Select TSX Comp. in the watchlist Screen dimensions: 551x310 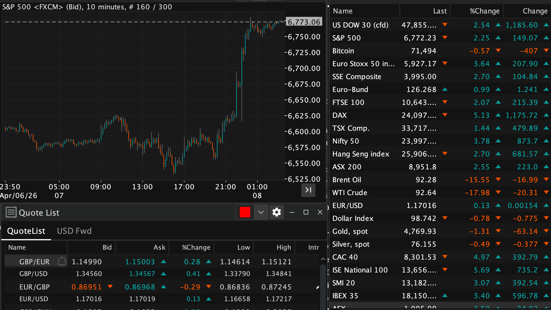pos(440,128)
